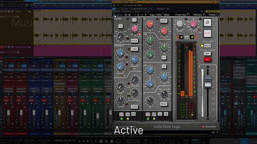This screenshot has width=257, height=144.
Task: Click the Stop button in the transport
Action: pos(101,141)
